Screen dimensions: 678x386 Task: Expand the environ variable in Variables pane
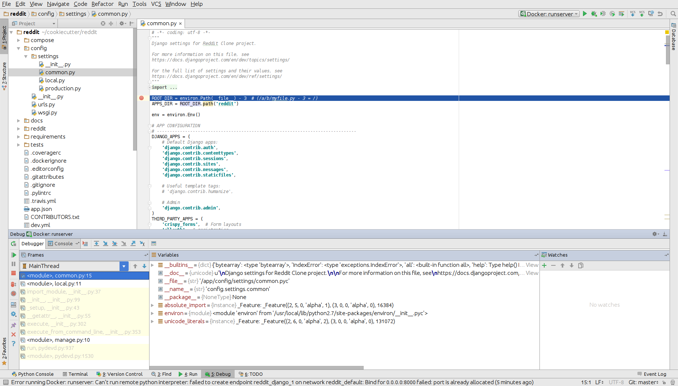click(x=152, y=313)
